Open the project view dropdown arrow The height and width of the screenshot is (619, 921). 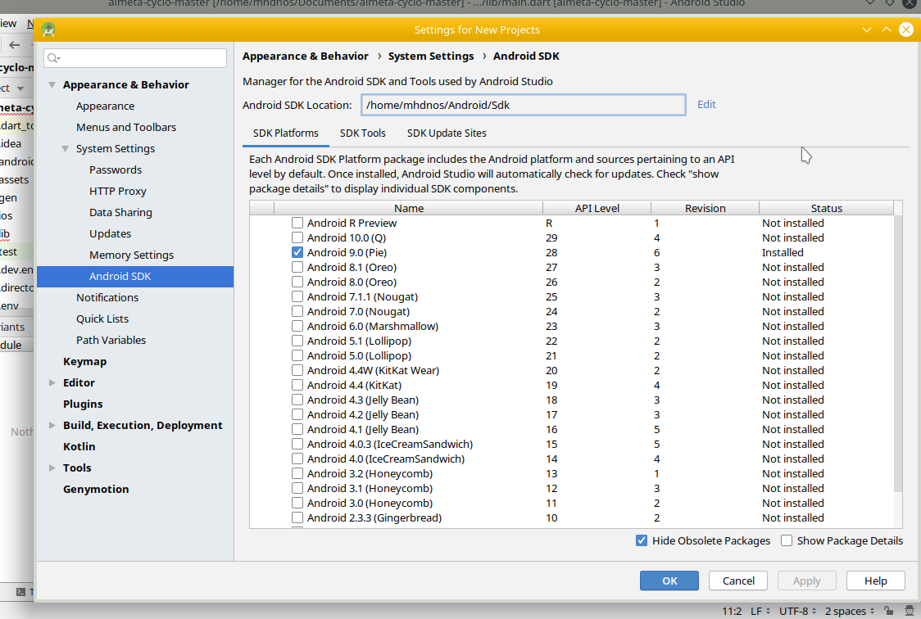point(20,88)
